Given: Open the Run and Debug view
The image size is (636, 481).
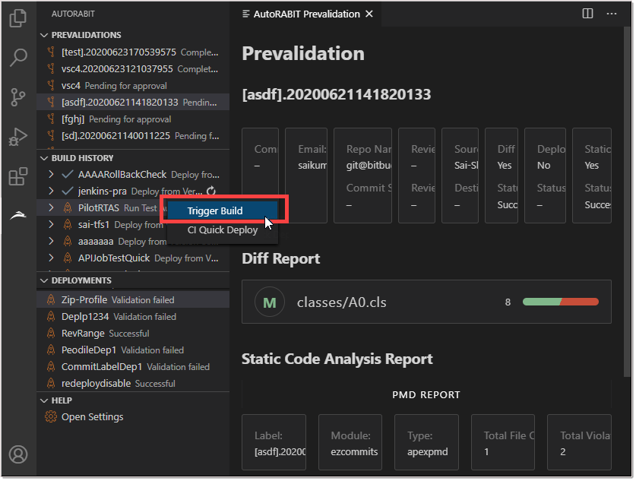Looking at the screenshot, I should [x=18, y=138].
